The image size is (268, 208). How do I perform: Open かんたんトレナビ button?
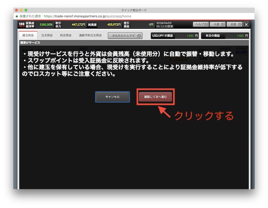coord(125,36)
